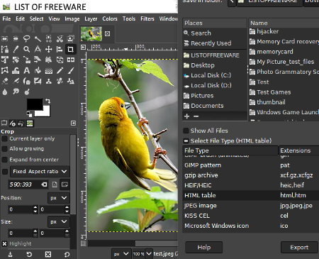319x259 pixels.
Task: Select the Gradient tool
Action: [x=48, y=70]
